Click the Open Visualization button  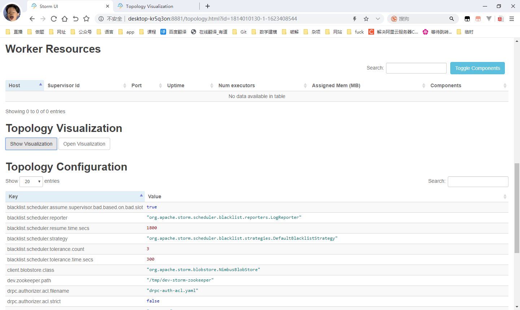click(84, 144)
